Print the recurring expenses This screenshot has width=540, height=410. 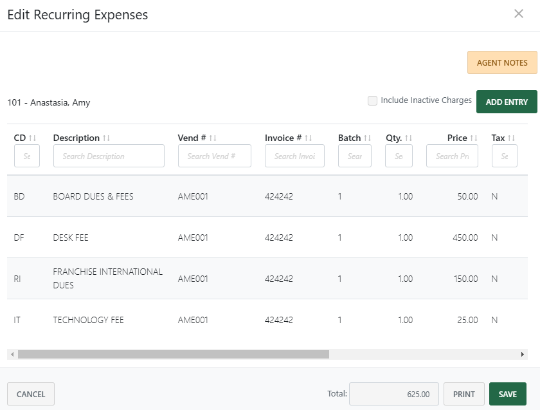coord(464,394)
